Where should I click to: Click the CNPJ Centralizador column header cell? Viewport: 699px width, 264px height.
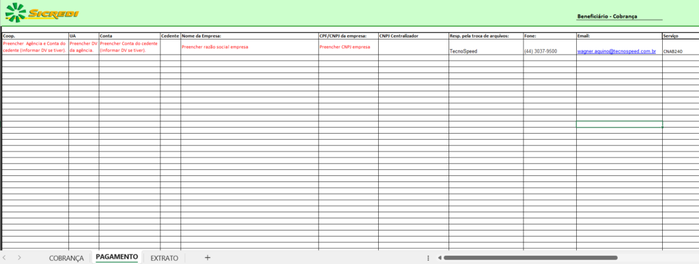(413, 35)
